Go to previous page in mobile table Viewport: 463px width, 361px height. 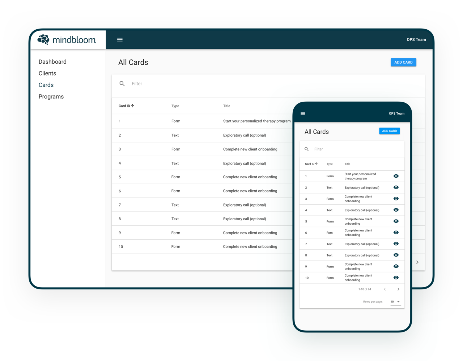click(385, 289)
